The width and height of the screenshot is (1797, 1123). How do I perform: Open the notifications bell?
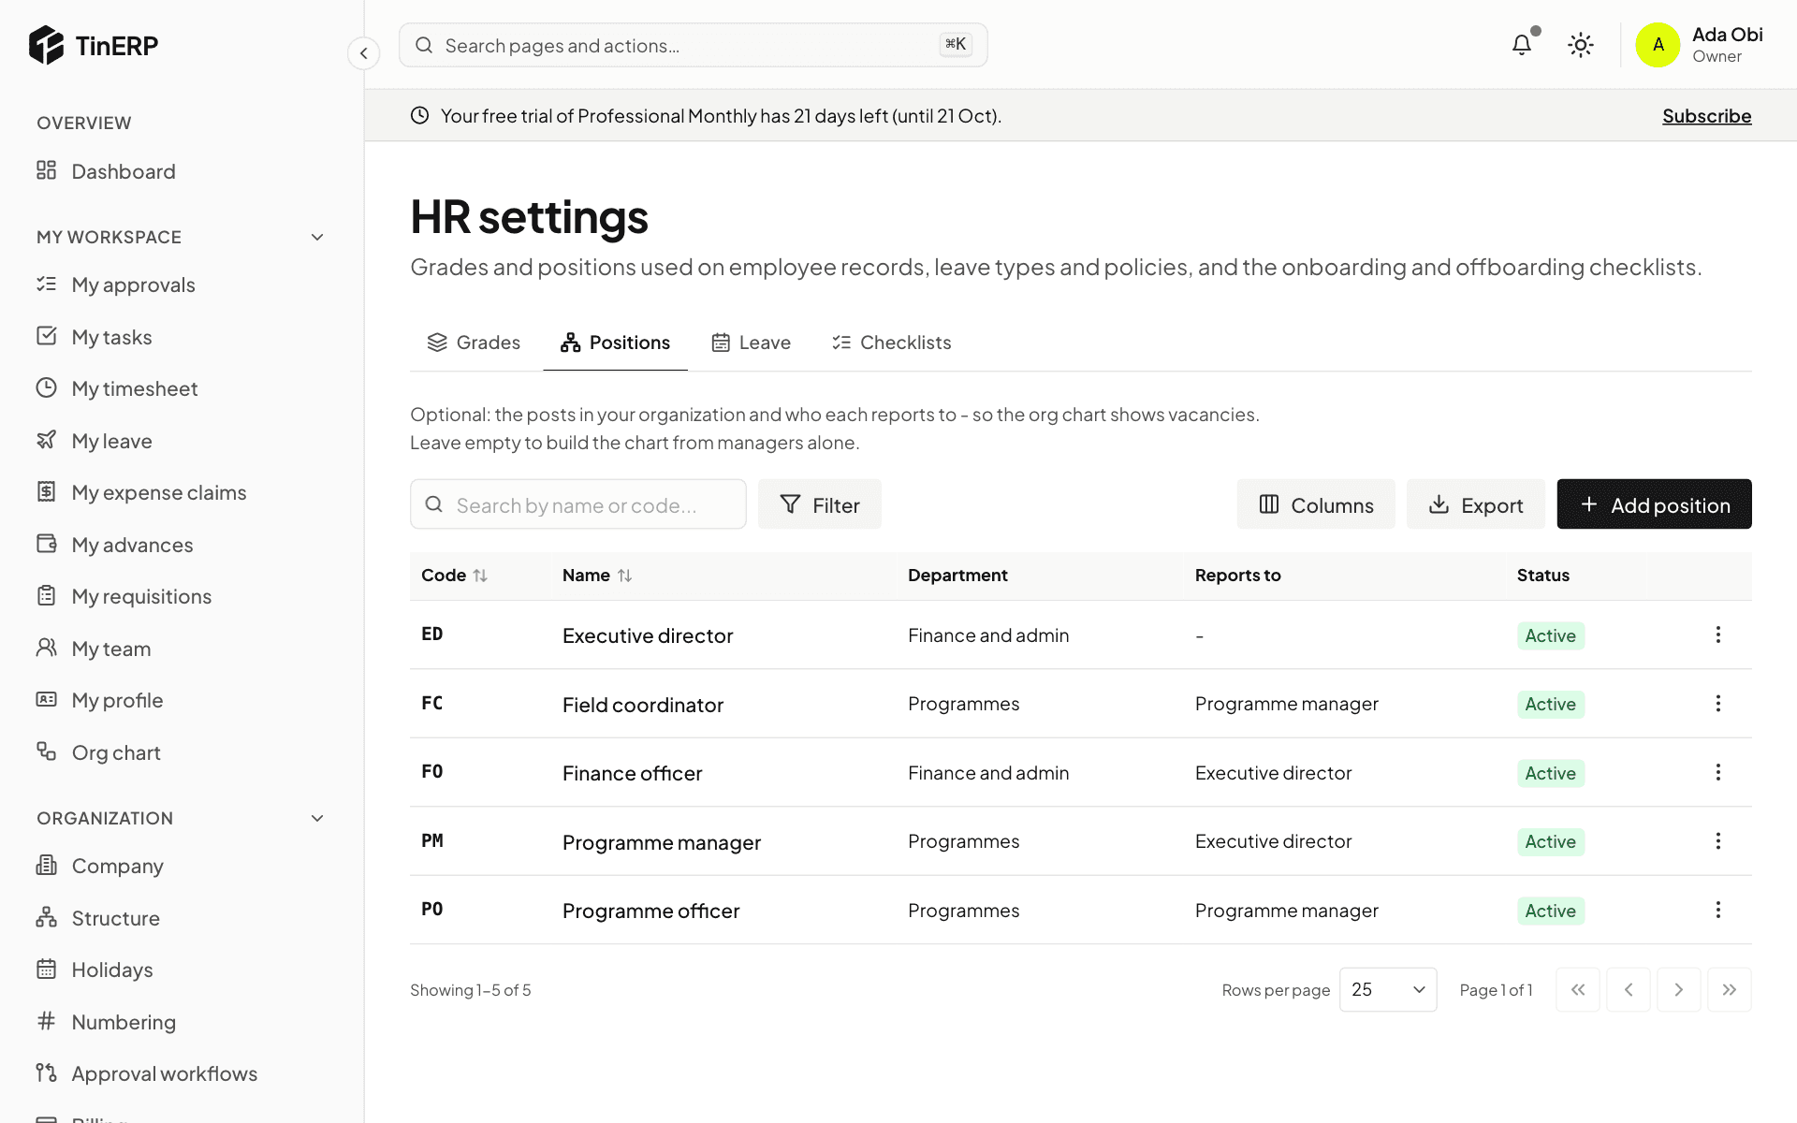click(x=1522, y=45)
